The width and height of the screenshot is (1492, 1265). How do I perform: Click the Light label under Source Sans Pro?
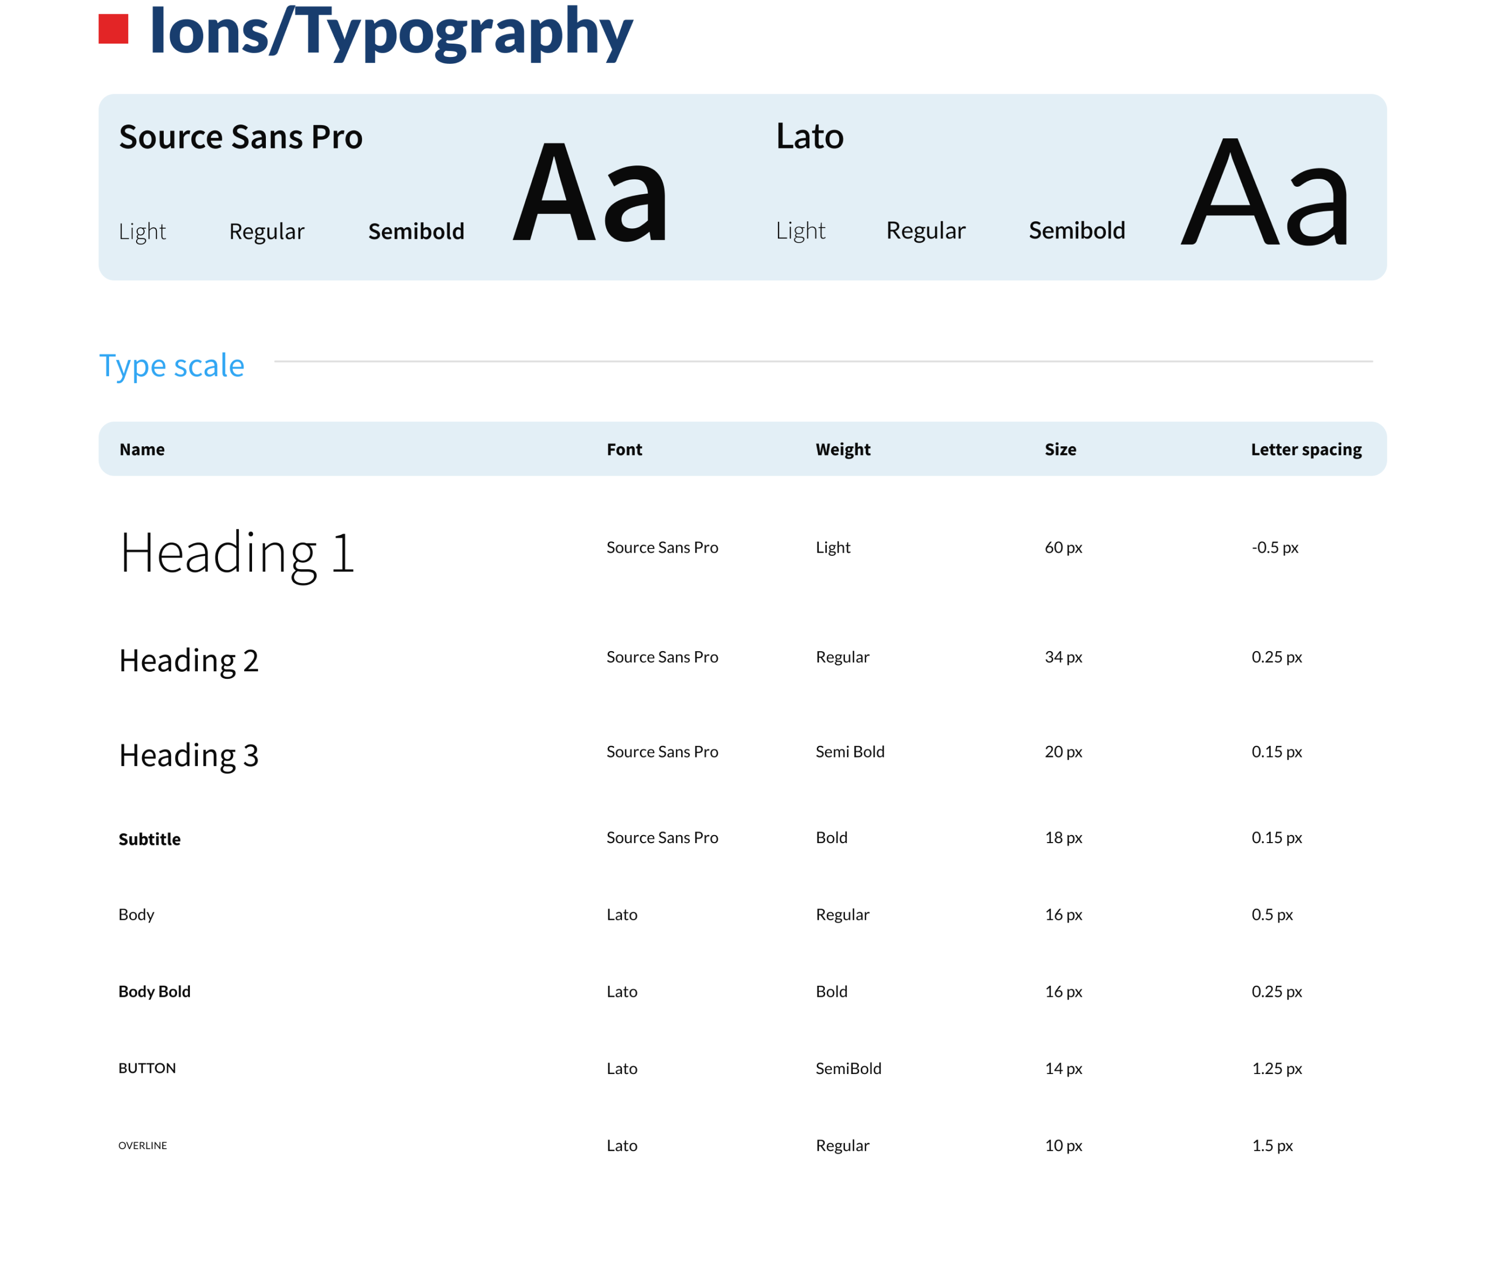click(142, 231)
